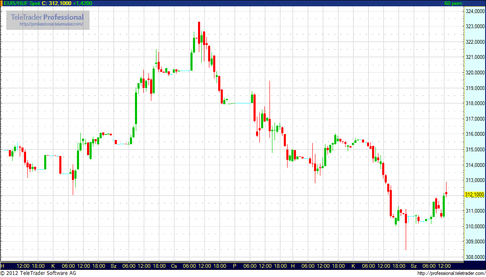Click the 310,0000 price axis label
This screenshot has height=277, width=486.
pos(475,227)
